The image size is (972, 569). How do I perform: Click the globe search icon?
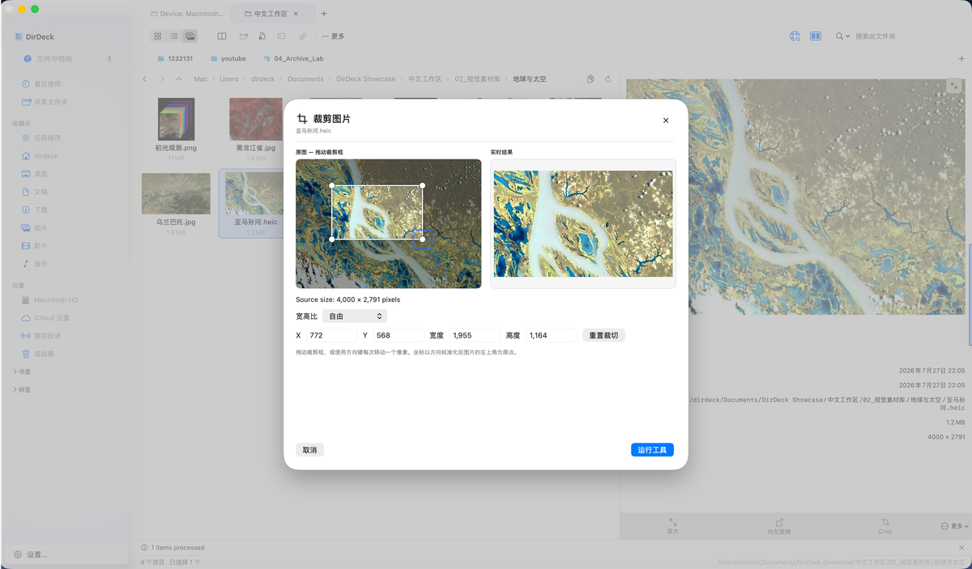pos(795,36)
